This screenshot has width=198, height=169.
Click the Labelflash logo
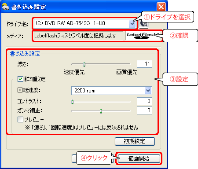pyautogui.click(x=143, y=36)
